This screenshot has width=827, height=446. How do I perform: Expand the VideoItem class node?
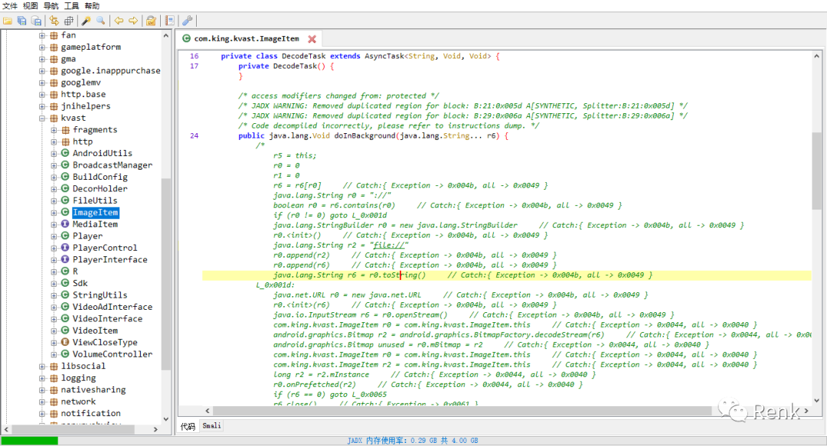coord(54,330)
